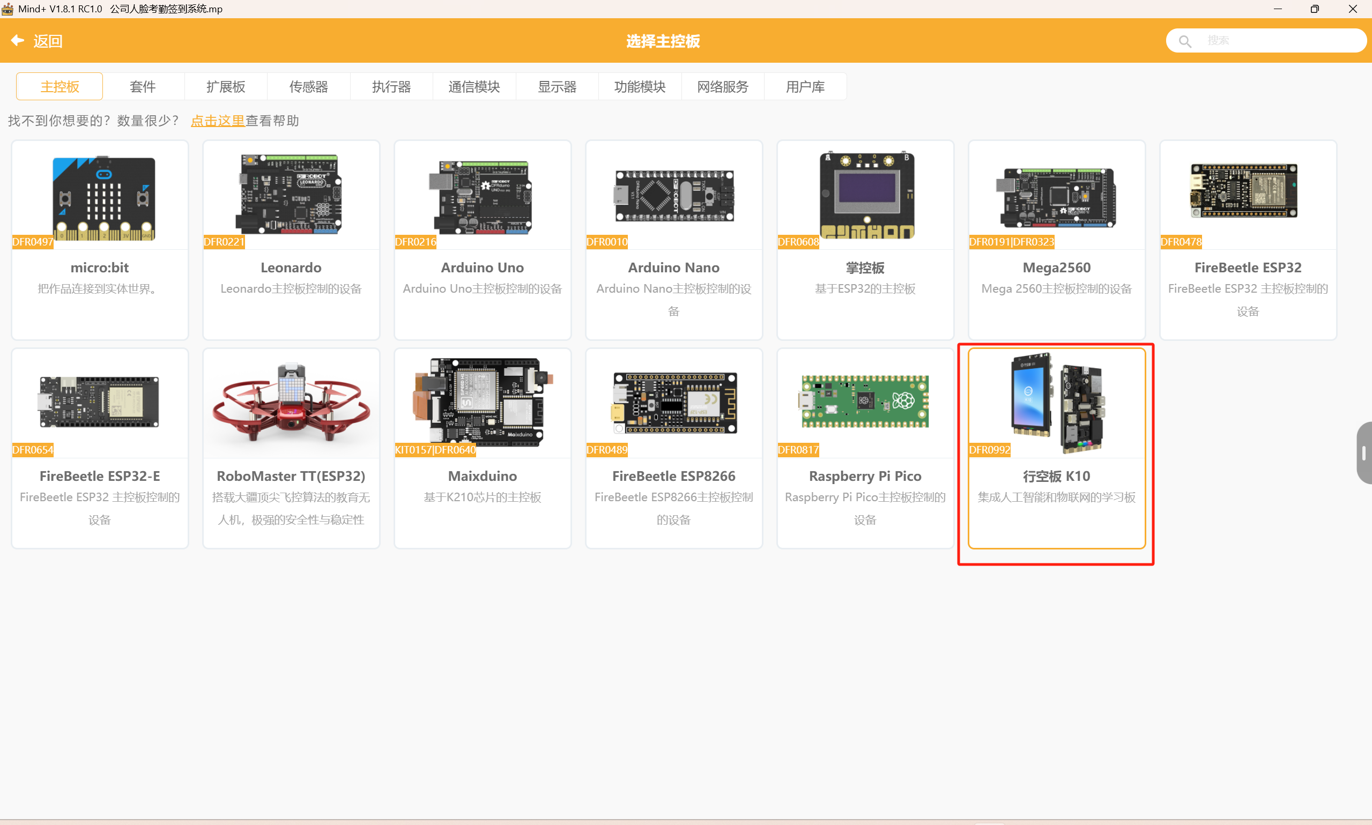This screenshot has width=1372, height=825.
Task: Select the micro:bit board image
Action: pyautogui.click(x=103, y=197)
